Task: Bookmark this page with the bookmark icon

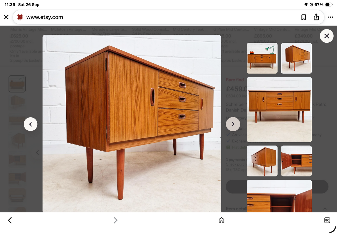Action: point(304,17)
